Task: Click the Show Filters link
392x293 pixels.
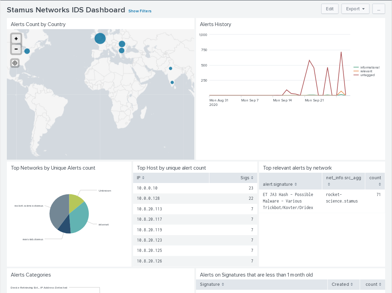Action: point(140,11)
